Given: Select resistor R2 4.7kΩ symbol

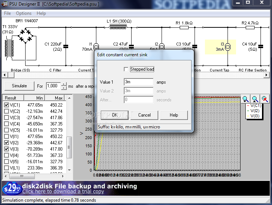Looking at the screenshot, I should [250, 27].
